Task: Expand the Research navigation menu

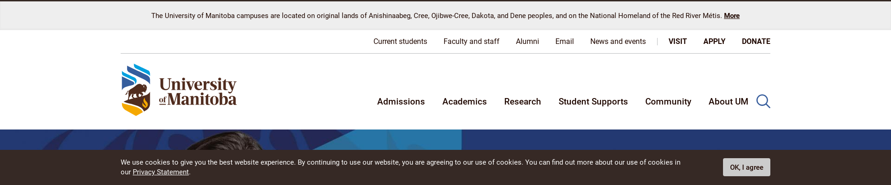Action: point(523,102)
